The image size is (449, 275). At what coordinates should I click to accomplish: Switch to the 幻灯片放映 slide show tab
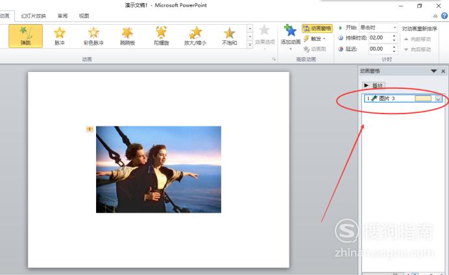coord(34,16)
